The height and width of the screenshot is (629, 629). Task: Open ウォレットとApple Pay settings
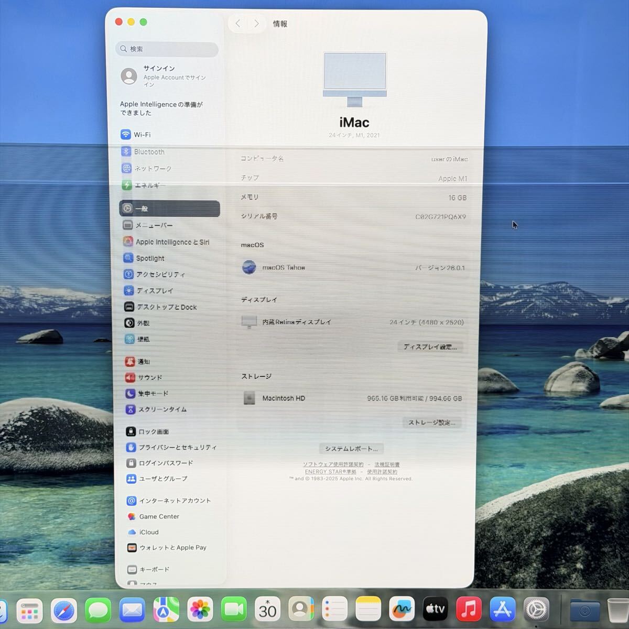172,548
